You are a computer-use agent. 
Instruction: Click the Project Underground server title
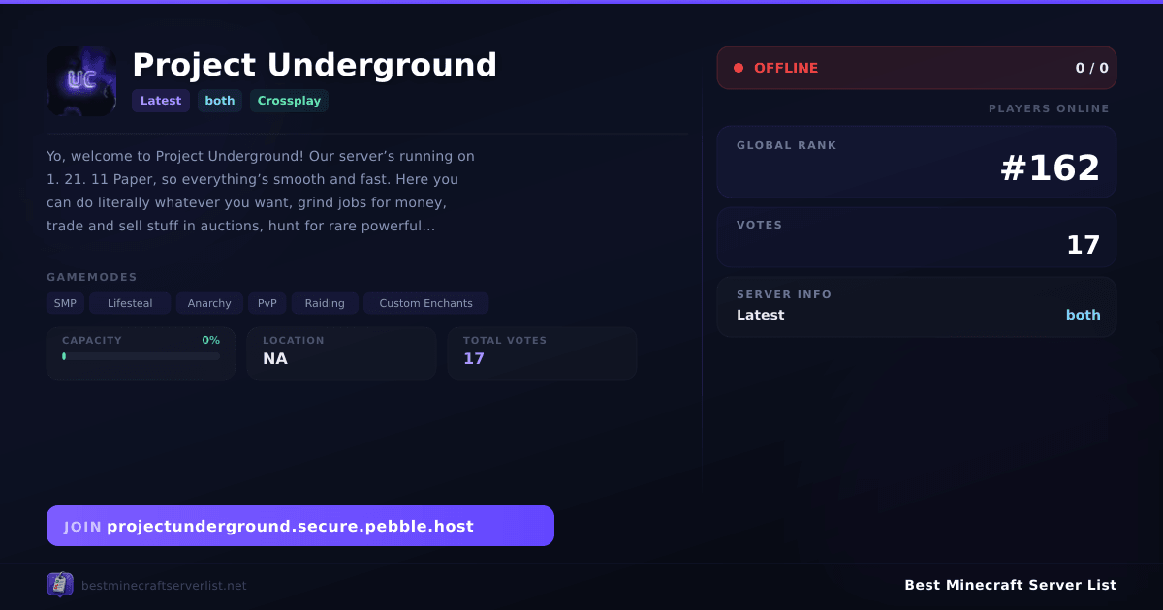314,65
